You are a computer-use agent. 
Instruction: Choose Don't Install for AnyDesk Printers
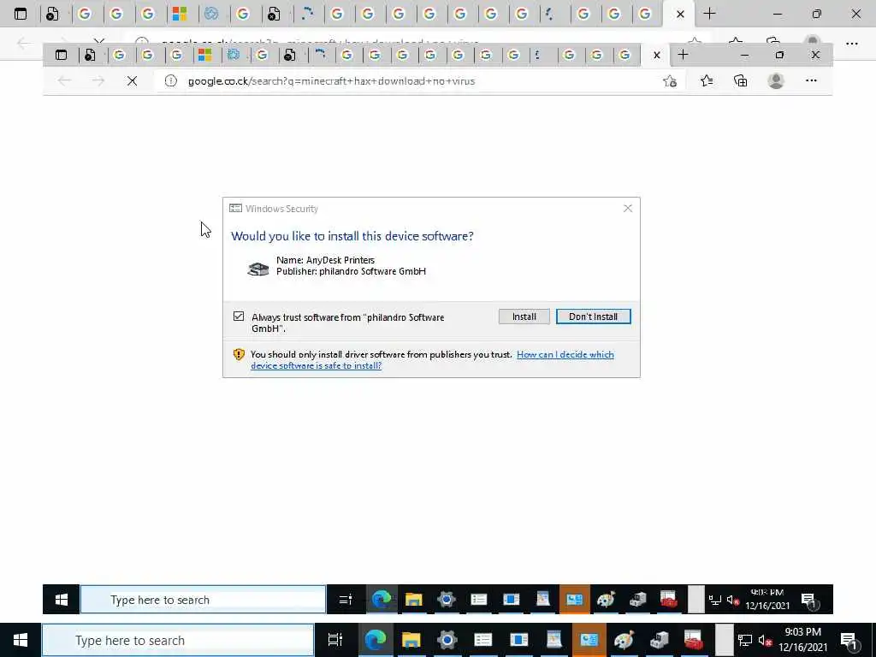[594, 317]
